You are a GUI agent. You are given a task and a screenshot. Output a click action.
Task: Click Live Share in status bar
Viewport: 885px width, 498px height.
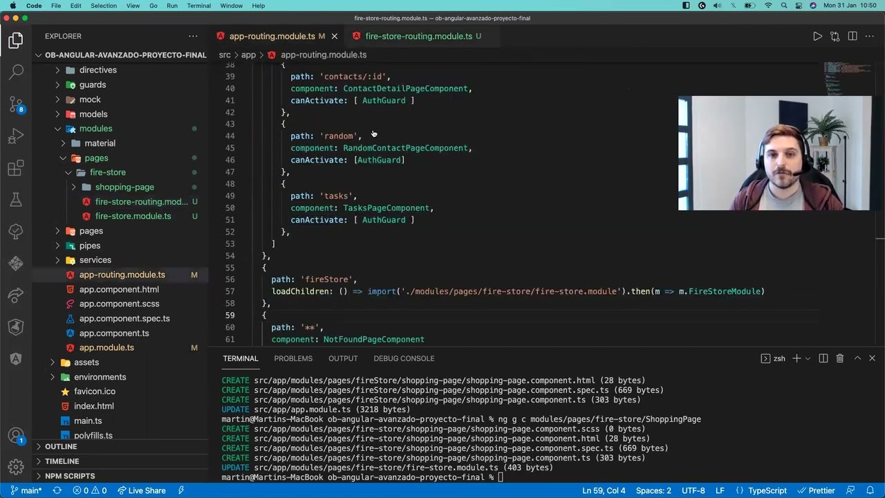point(142,490)
